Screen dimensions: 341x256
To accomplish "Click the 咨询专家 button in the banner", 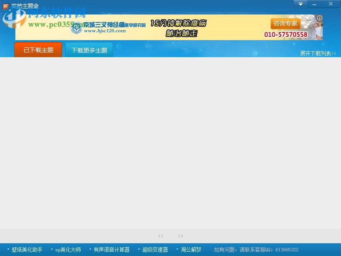I will click(x=286, y=23).
